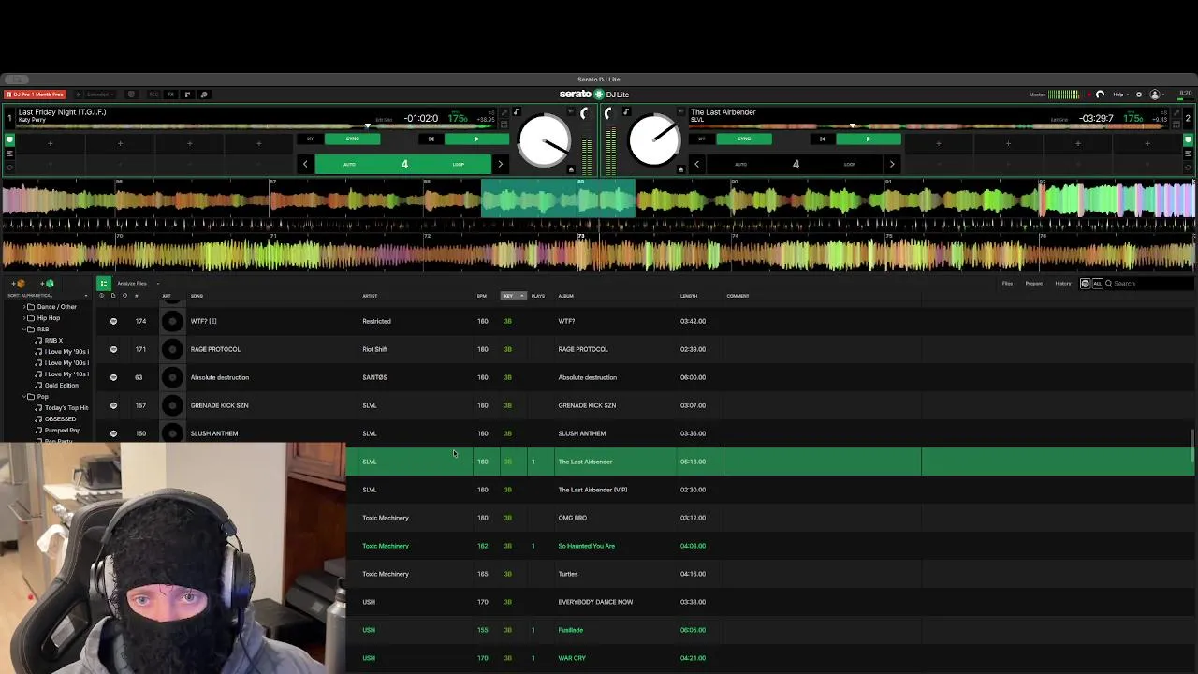Enable SYNC on deck 1
1198x674 pixels.
pyautogui.click(x=352, y=139)
